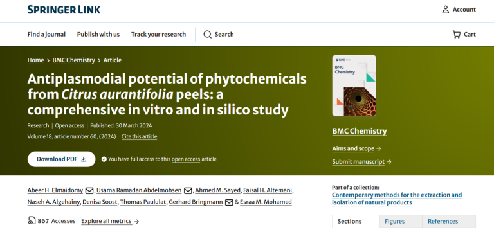The height and width of the screenshot is (232, 494).
Task: Open author Thomas Paululat
Action: pos(143,202)
